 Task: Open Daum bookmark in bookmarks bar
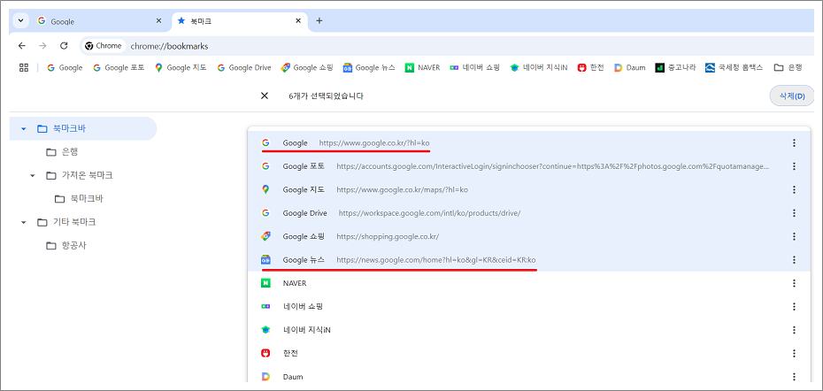(x=629, y=68)
